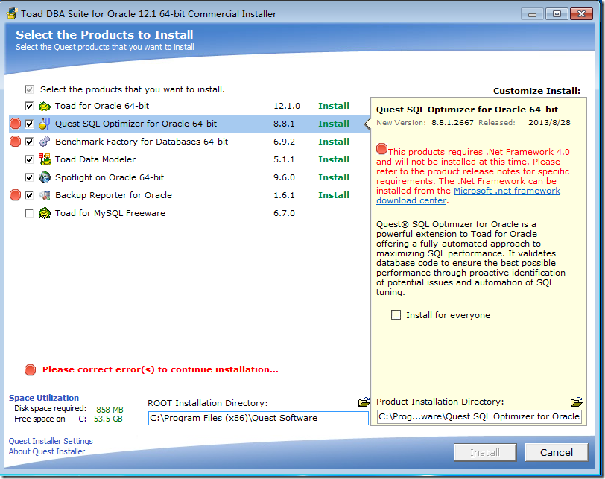
Task: Click the 53.5 GB free space value
Action: pyautogui.click(x=108, y=419)
